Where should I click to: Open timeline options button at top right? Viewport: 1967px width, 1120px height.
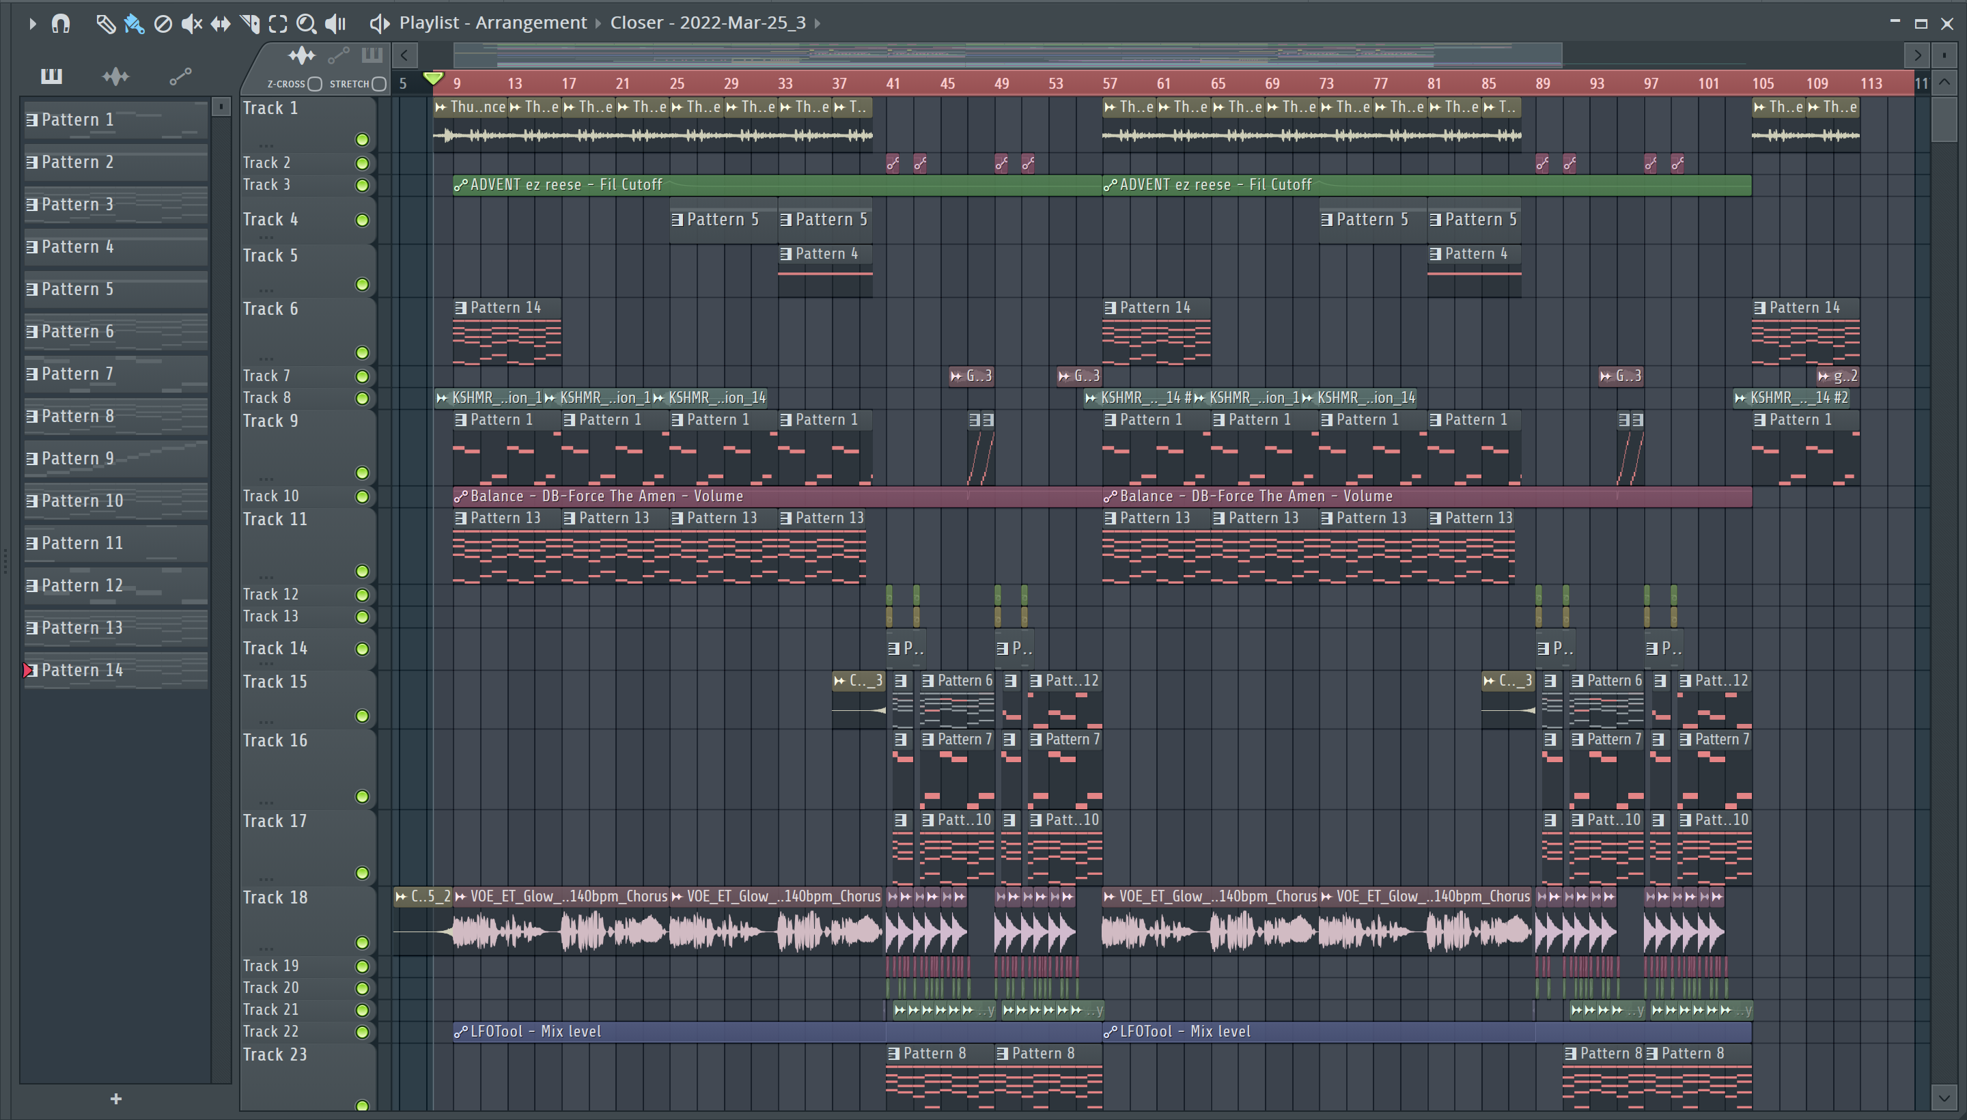pyautogui.click(x=1944, y=55)
